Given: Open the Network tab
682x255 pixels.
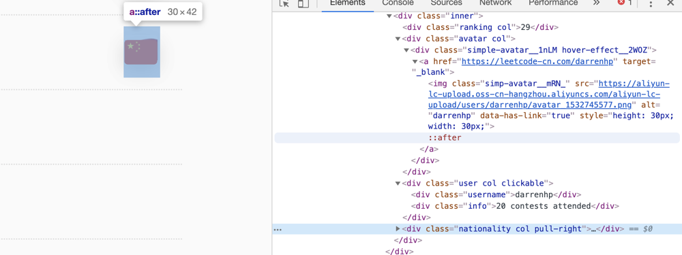Looking at the screenshot, I should pos(495,3).
